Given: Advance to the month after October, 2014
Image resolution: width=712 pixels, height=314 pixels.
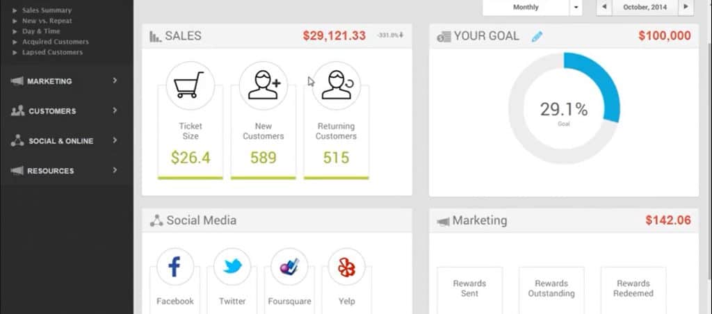Looking at the screenshot, I should click(686, 7).
